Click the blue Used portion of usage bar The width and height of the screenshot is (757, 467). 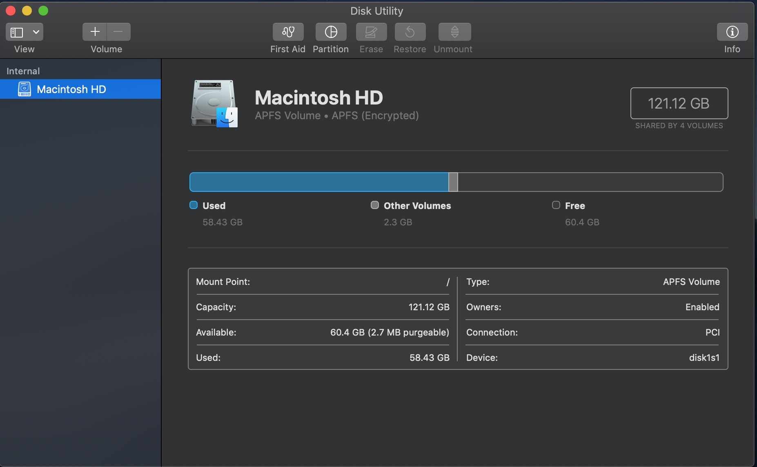pos(319,182)
